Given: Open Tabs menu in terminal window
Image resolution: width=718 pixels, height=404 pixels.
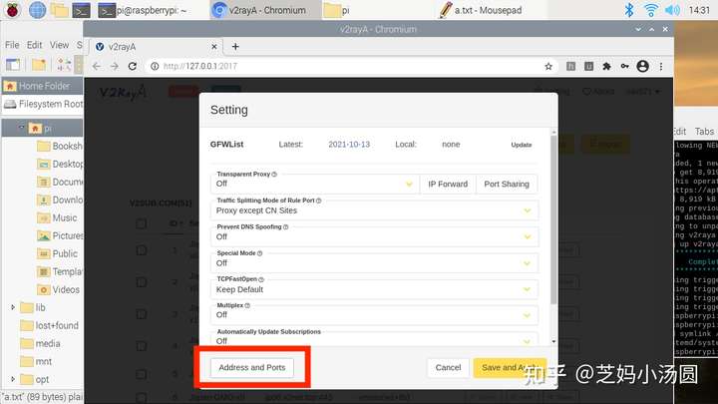Looking at the screenshot, I should point(704,132).
